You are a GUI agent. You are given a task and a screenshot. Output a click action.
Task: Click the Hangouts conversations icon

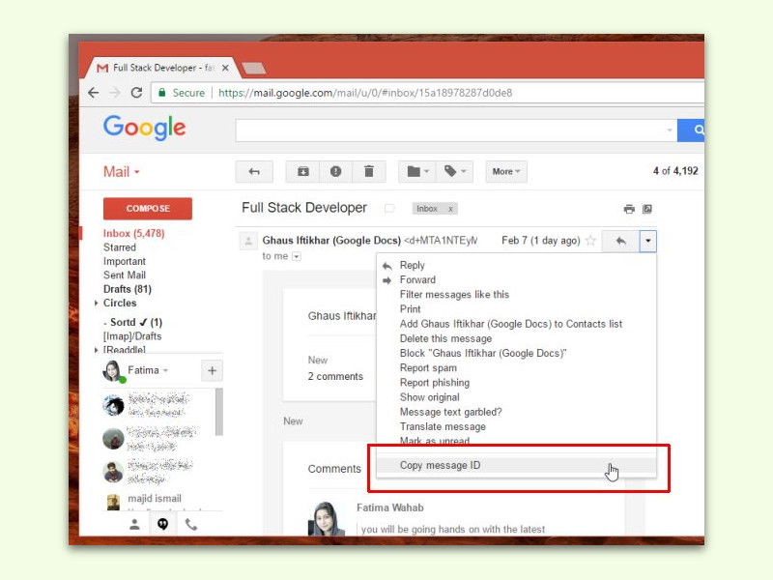coord(162,524)
